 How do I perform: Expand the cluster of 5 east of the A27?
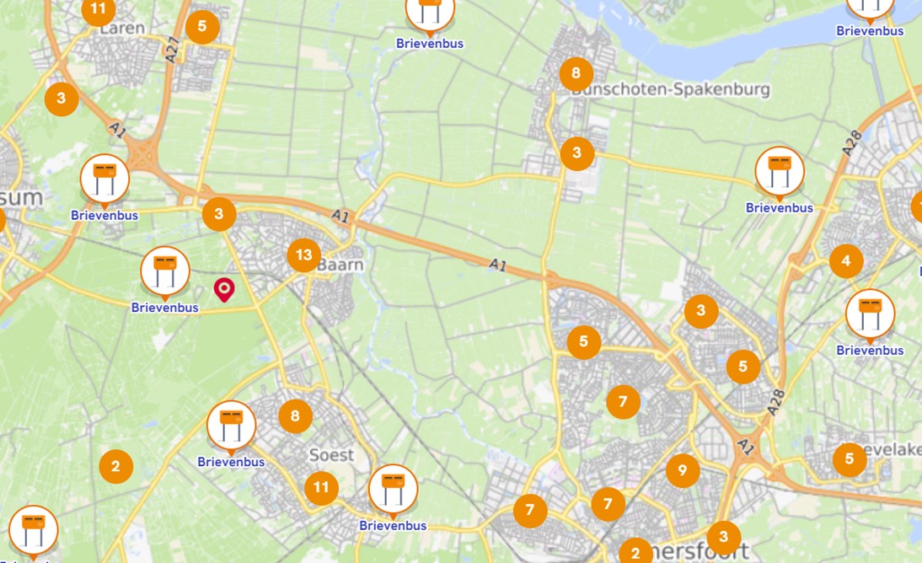click(x=202, y=27)
